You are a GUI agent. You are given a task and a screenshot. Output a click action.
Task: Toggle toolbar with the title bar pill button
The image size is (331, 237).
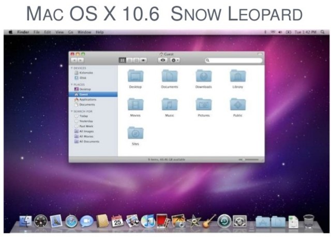pos(260,54)
